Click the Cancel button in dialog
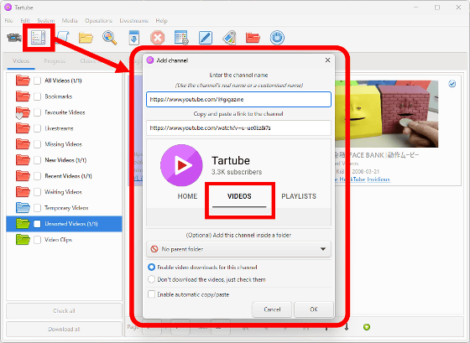This screenshot has height=343, width=470. [272, 309]
